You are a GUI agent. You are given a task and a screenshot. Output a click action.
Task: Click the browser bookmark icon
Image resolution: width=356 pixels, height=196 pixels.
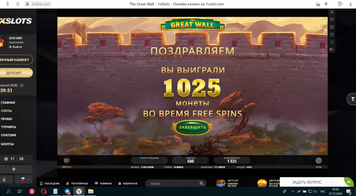pos(326,4)
